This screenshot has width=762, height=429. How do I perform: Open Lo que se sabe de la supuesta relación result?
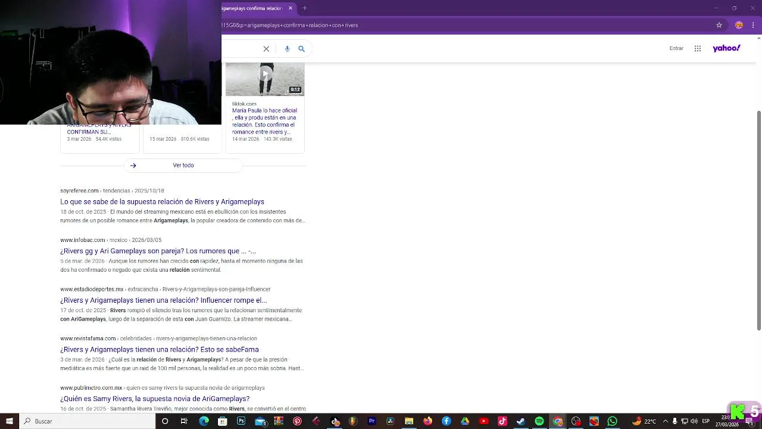point(162,201)
